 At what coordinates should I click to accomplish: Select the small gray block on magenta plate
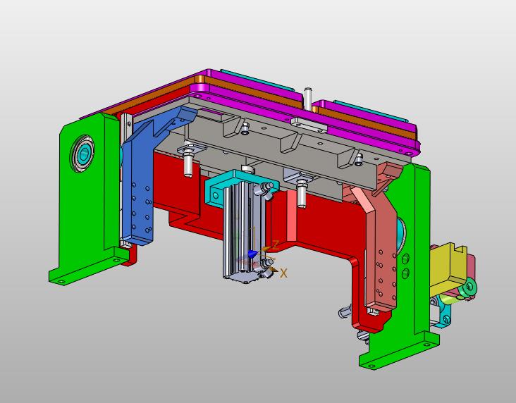[309, 125]
